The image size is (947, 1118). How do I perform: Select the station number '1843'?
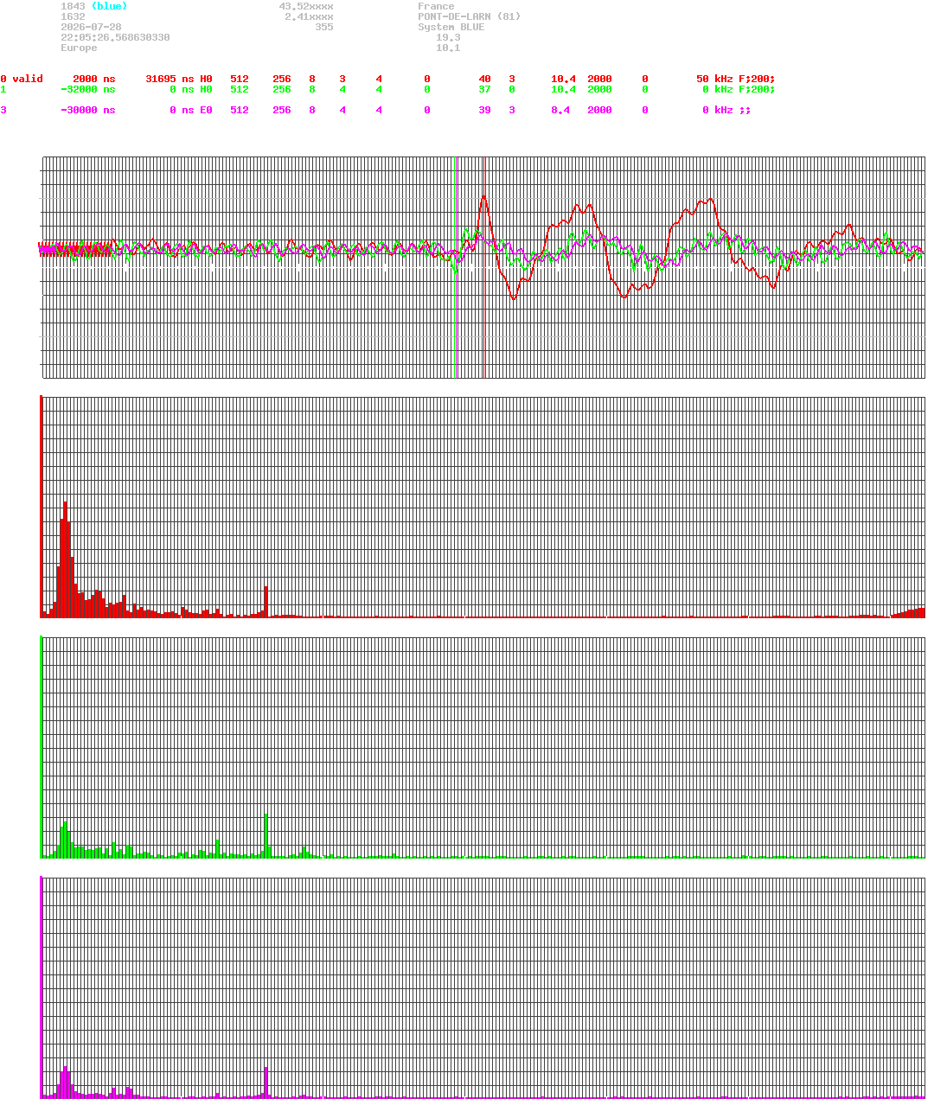tap(73, 6)
